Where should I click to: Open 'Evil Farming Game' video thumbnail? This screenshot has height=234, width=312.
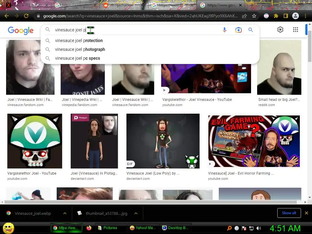click(254, 141)
